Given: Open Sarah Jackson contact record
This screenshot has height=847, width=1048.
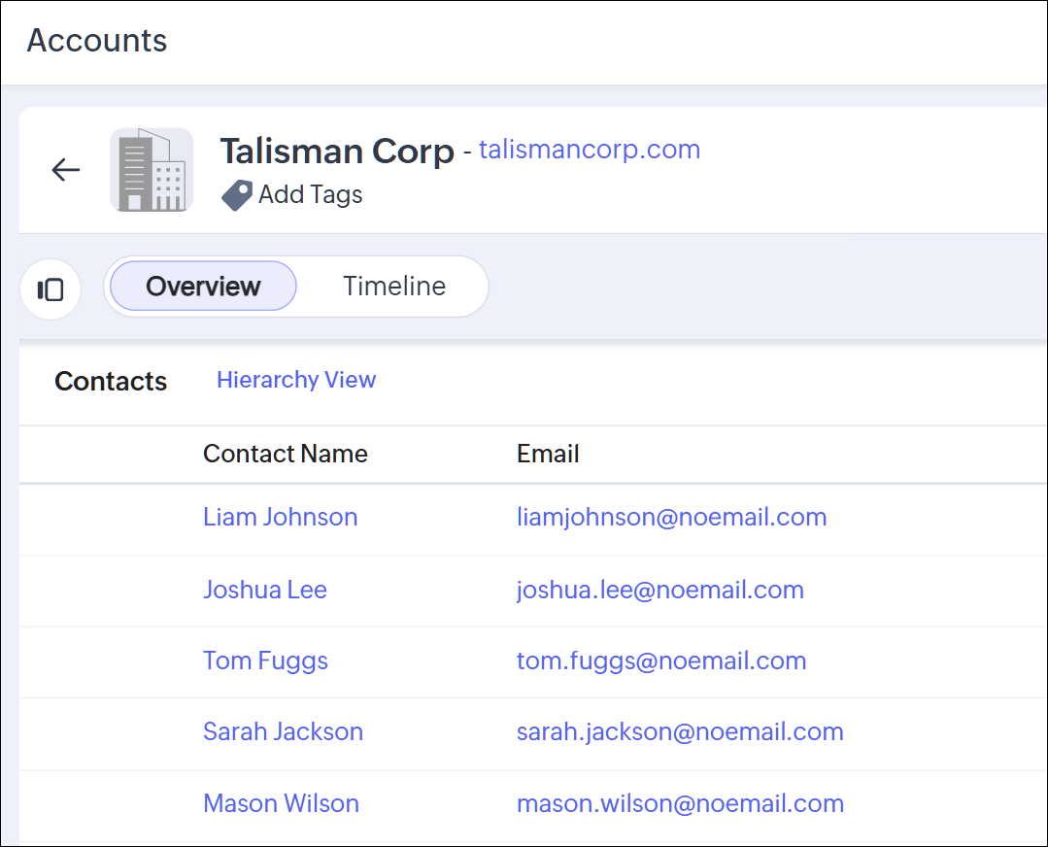Looking at the screenshot, I should [283, 731].
